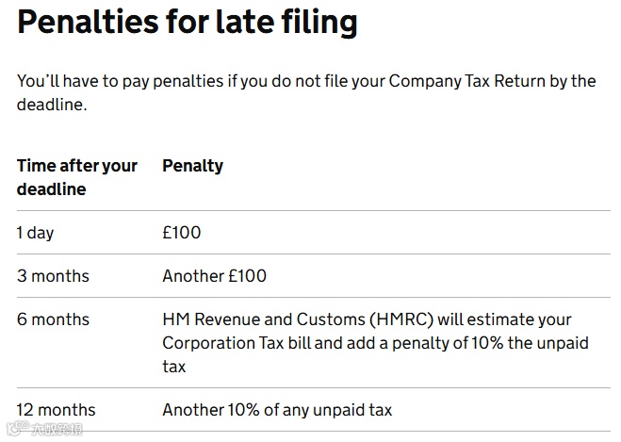Viewport: 621px width, 442px height.
Task: Click the "1 day" table cell
Action: click(35, 233)
